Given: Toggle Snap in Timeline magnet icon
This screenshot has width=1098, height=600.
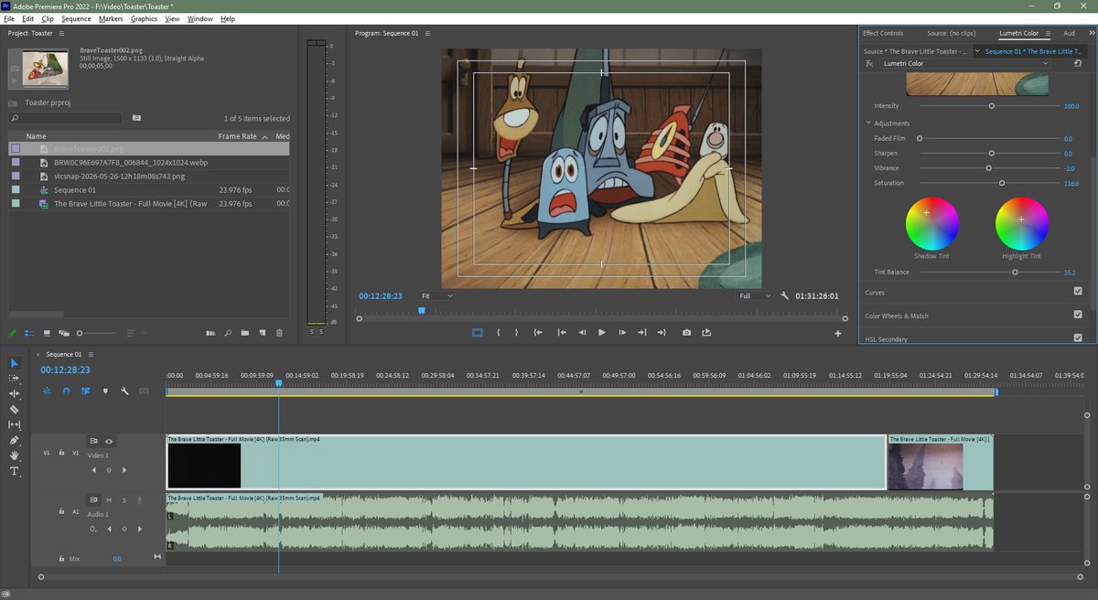Looking at the screenshot, I should tap(66, 391).
